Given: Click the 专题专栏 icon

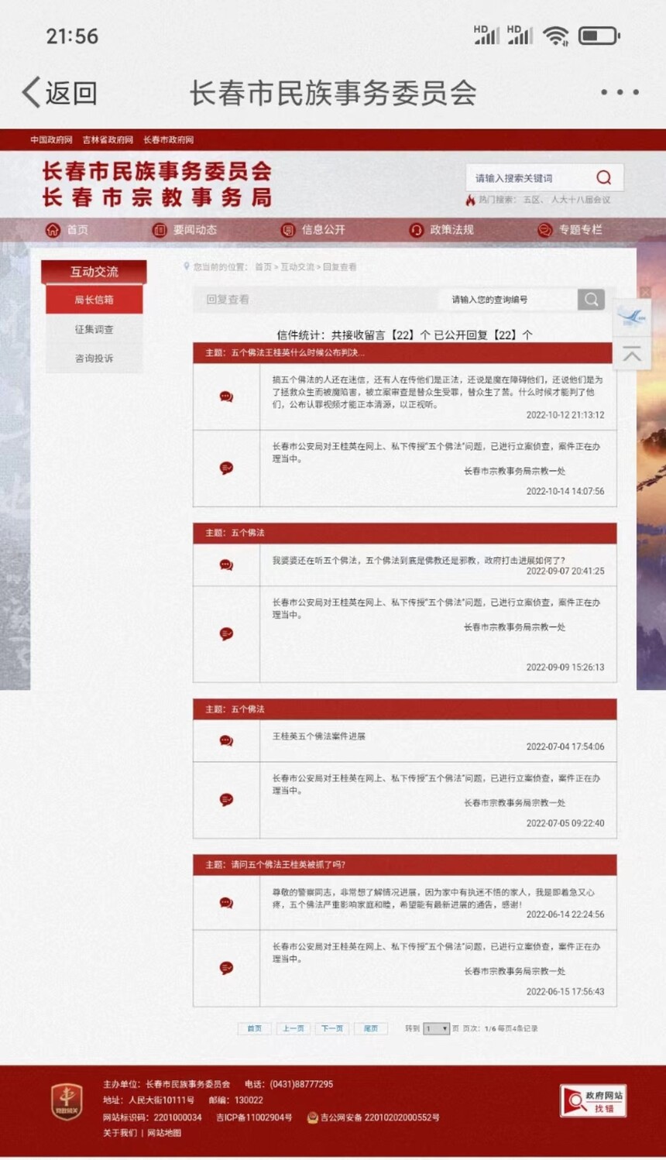Looking at the screenshot, I should tap(545, 230).
